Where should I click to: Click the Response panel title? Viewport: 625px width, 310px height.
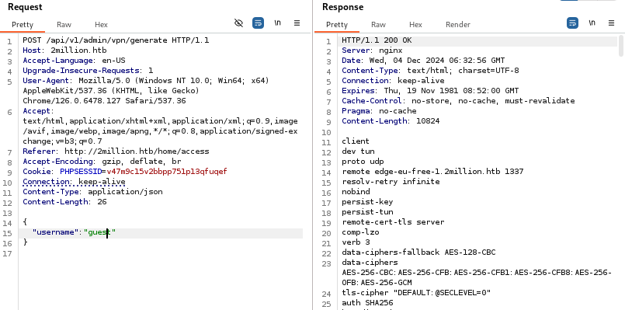[343, 7]
